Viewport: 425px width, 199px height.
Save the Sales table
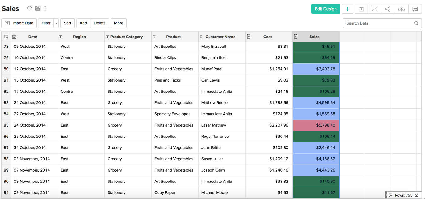coord(38,8)
